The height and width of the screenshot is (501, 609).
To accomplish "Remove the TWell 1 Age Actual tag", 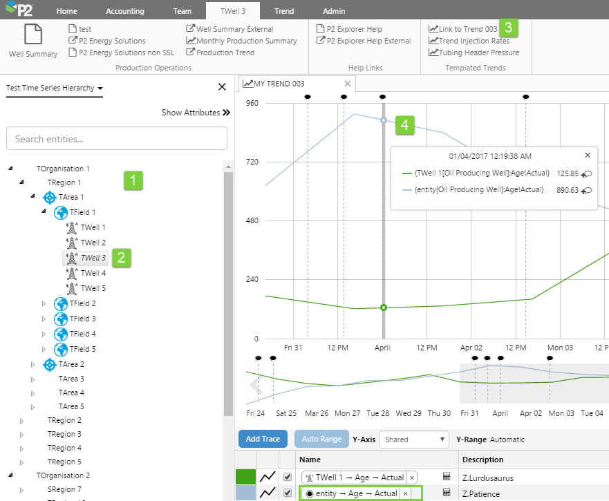I will 411,478.
